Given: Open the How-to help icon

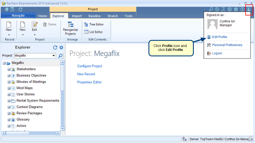Looking at the screenshot, I should [x=223, y=9].
